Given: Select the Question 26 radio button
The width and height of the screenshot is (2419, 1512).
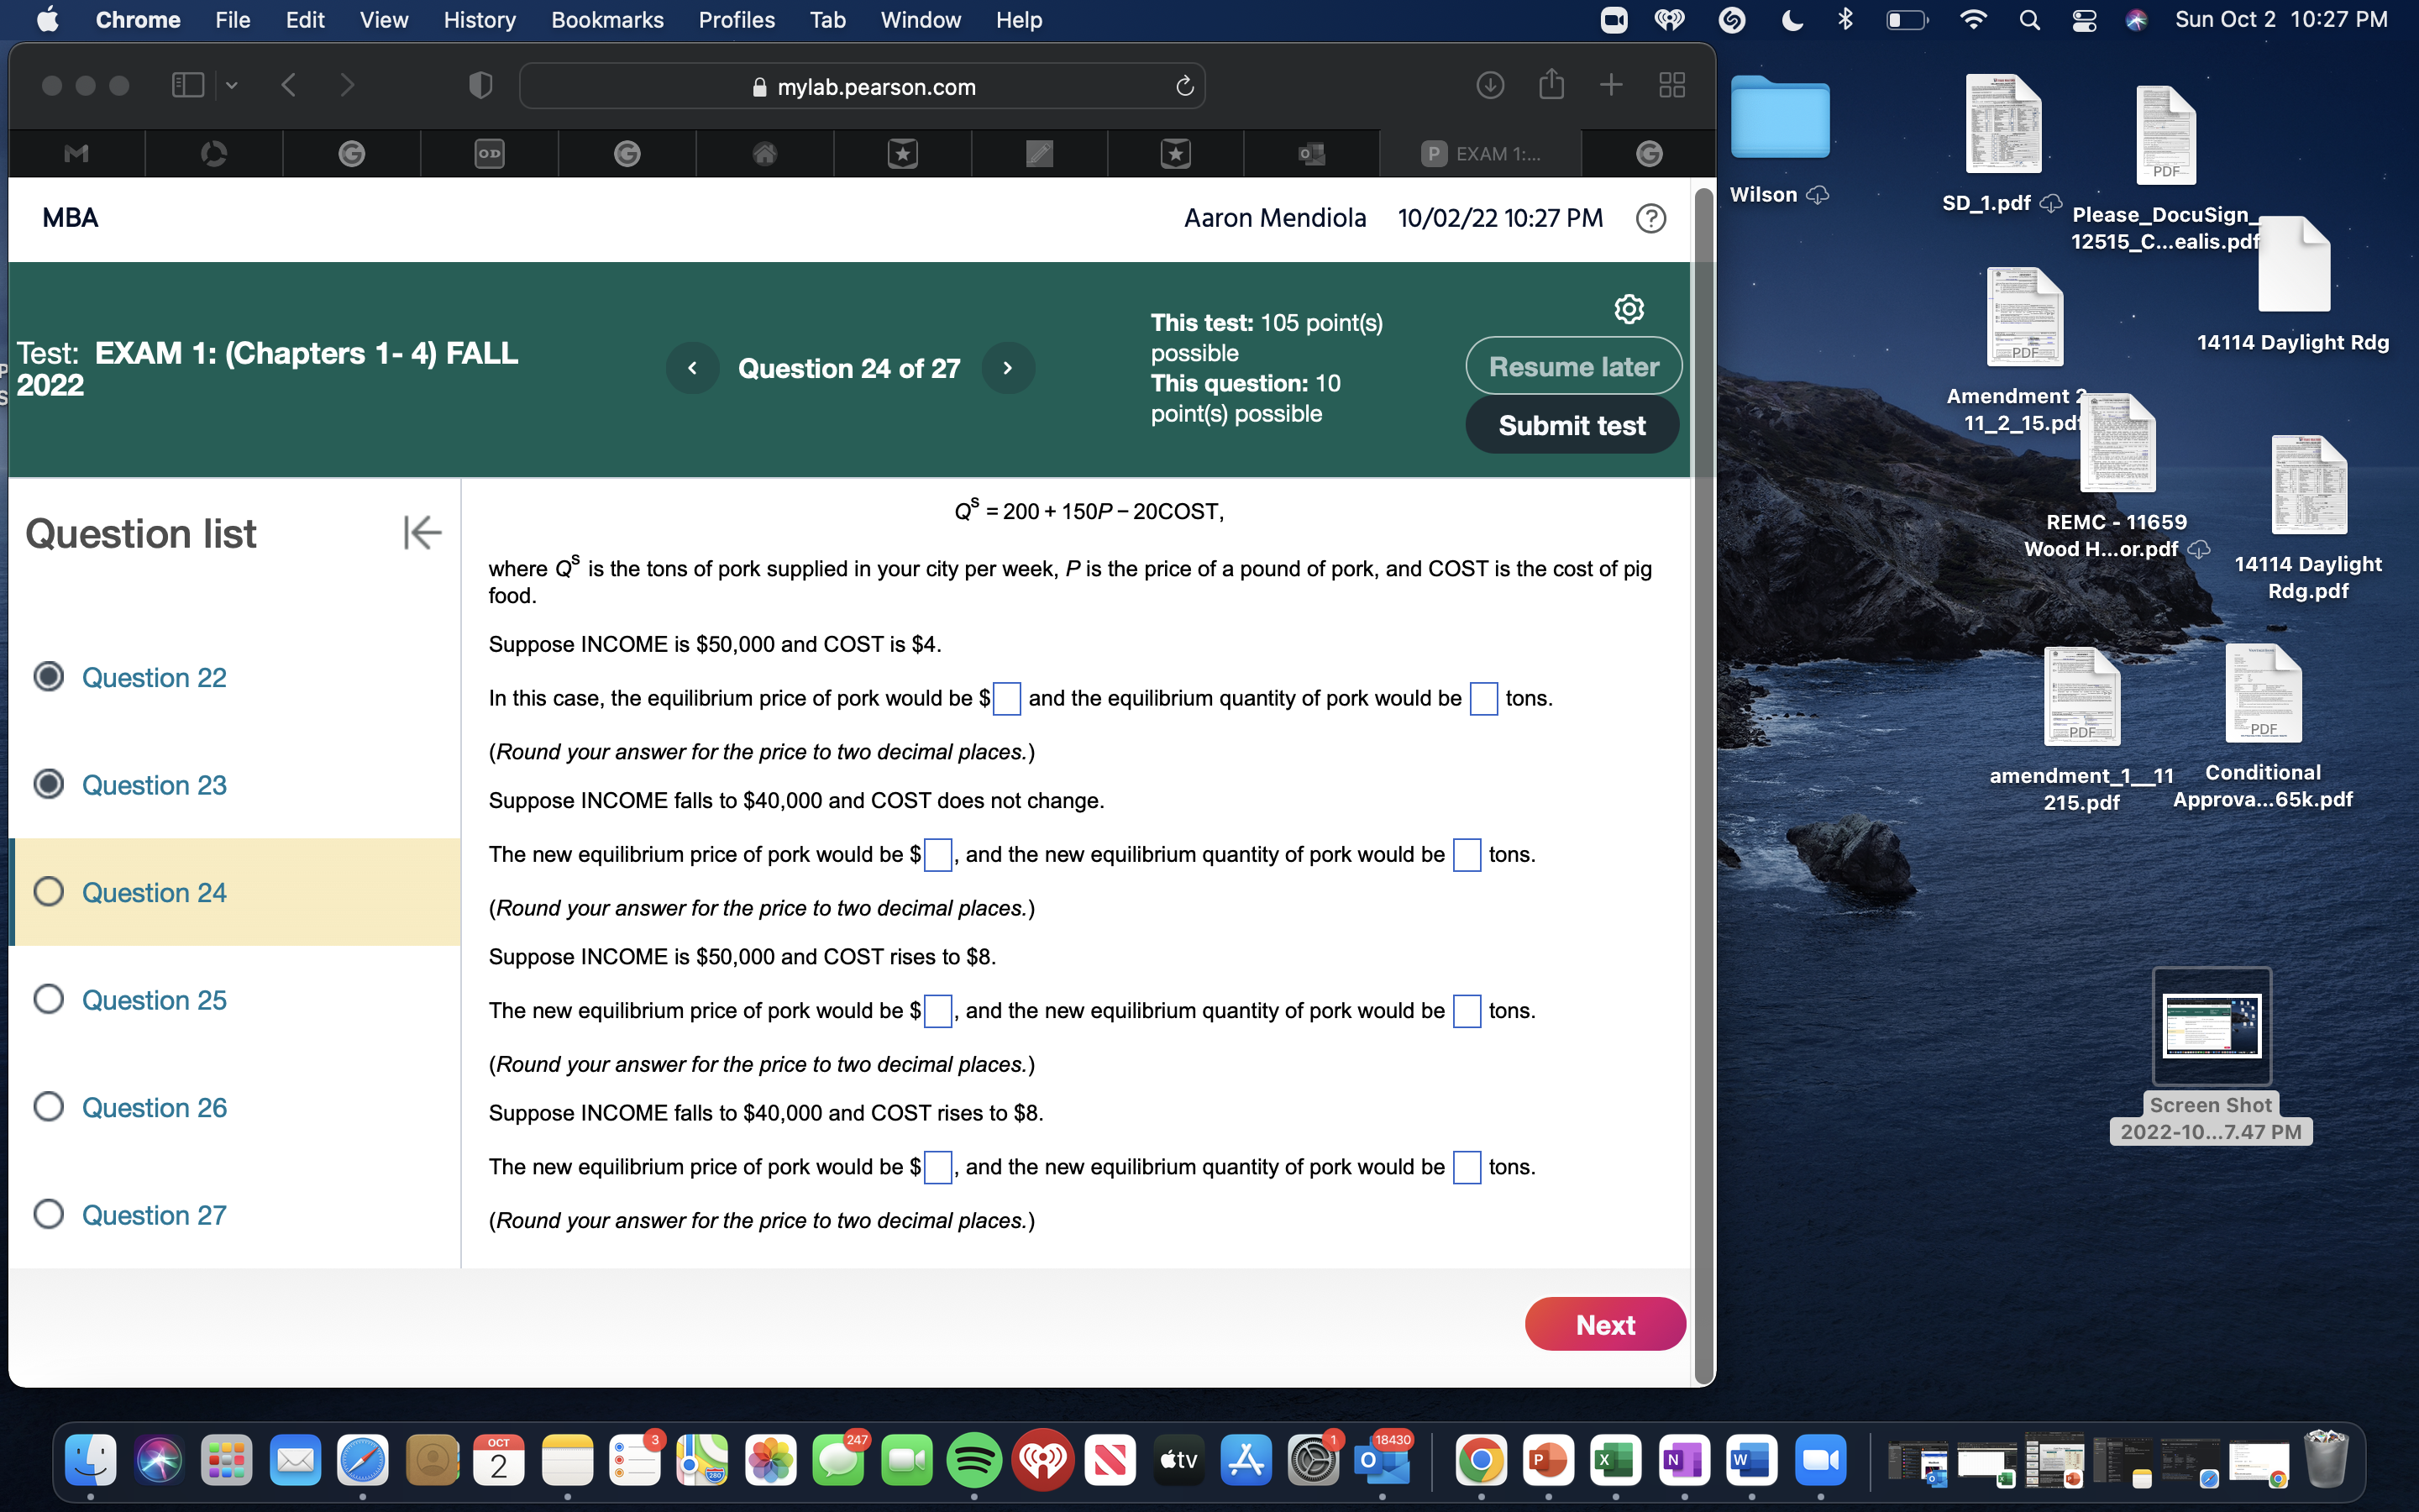Looking at the screenshot, I should (49, 1107).
